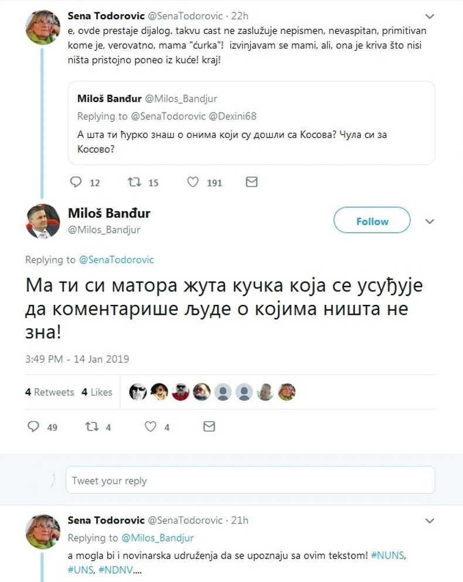The width and height of the screenshot is (463, 582).
Task: Open Miloš Banđur's profile picture
Action: tap(43, 222)
